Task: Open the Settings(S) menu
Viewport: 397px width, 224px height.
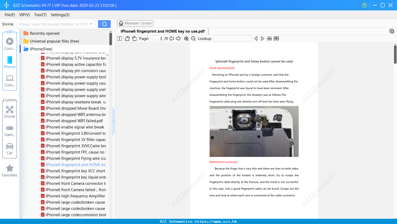Action: click(x=60, y=15)
